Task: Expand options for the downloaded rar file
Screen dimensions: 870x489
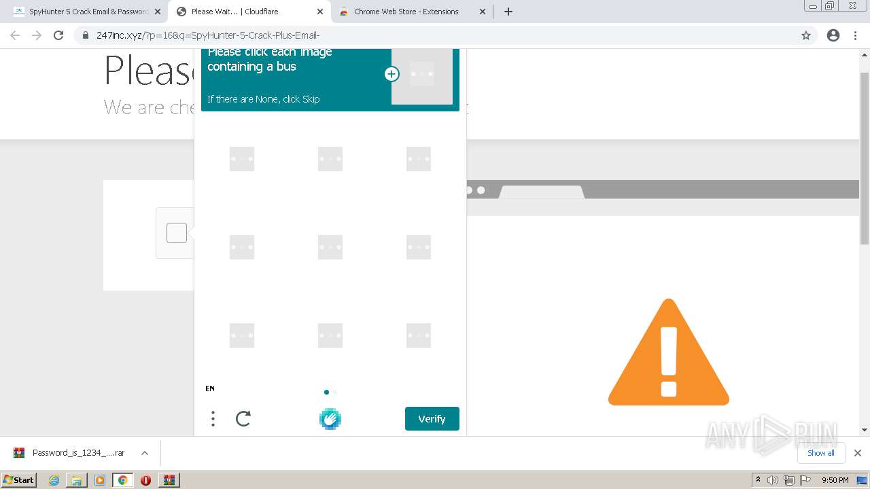Action: [x=145, y=453]
